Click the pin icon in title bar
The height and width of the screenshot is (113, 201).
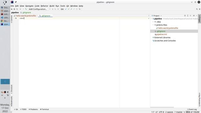16,2
